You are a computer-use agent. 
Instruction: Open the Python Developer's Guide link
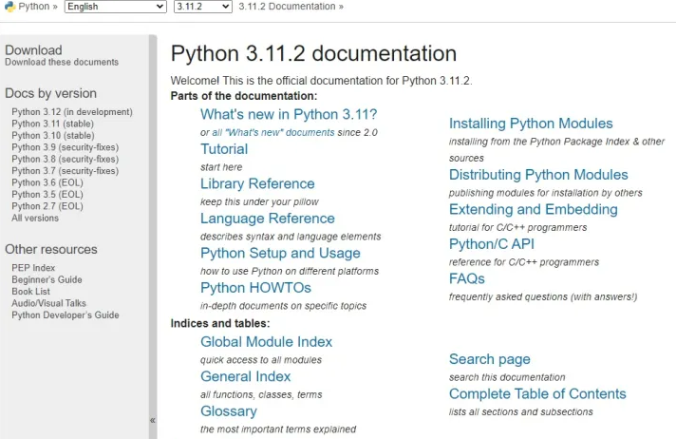coord(66,315)
